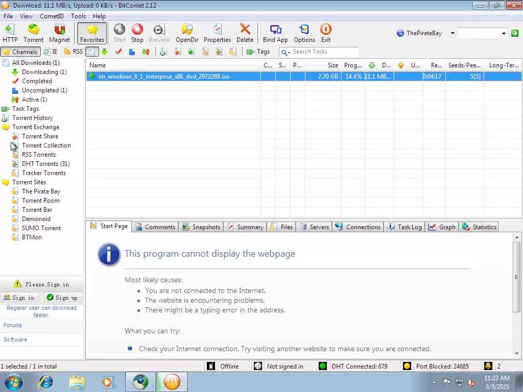Click the torrent share toolbar icon
The height and width of the screenshot is (392, 523).
coord(177,52)
